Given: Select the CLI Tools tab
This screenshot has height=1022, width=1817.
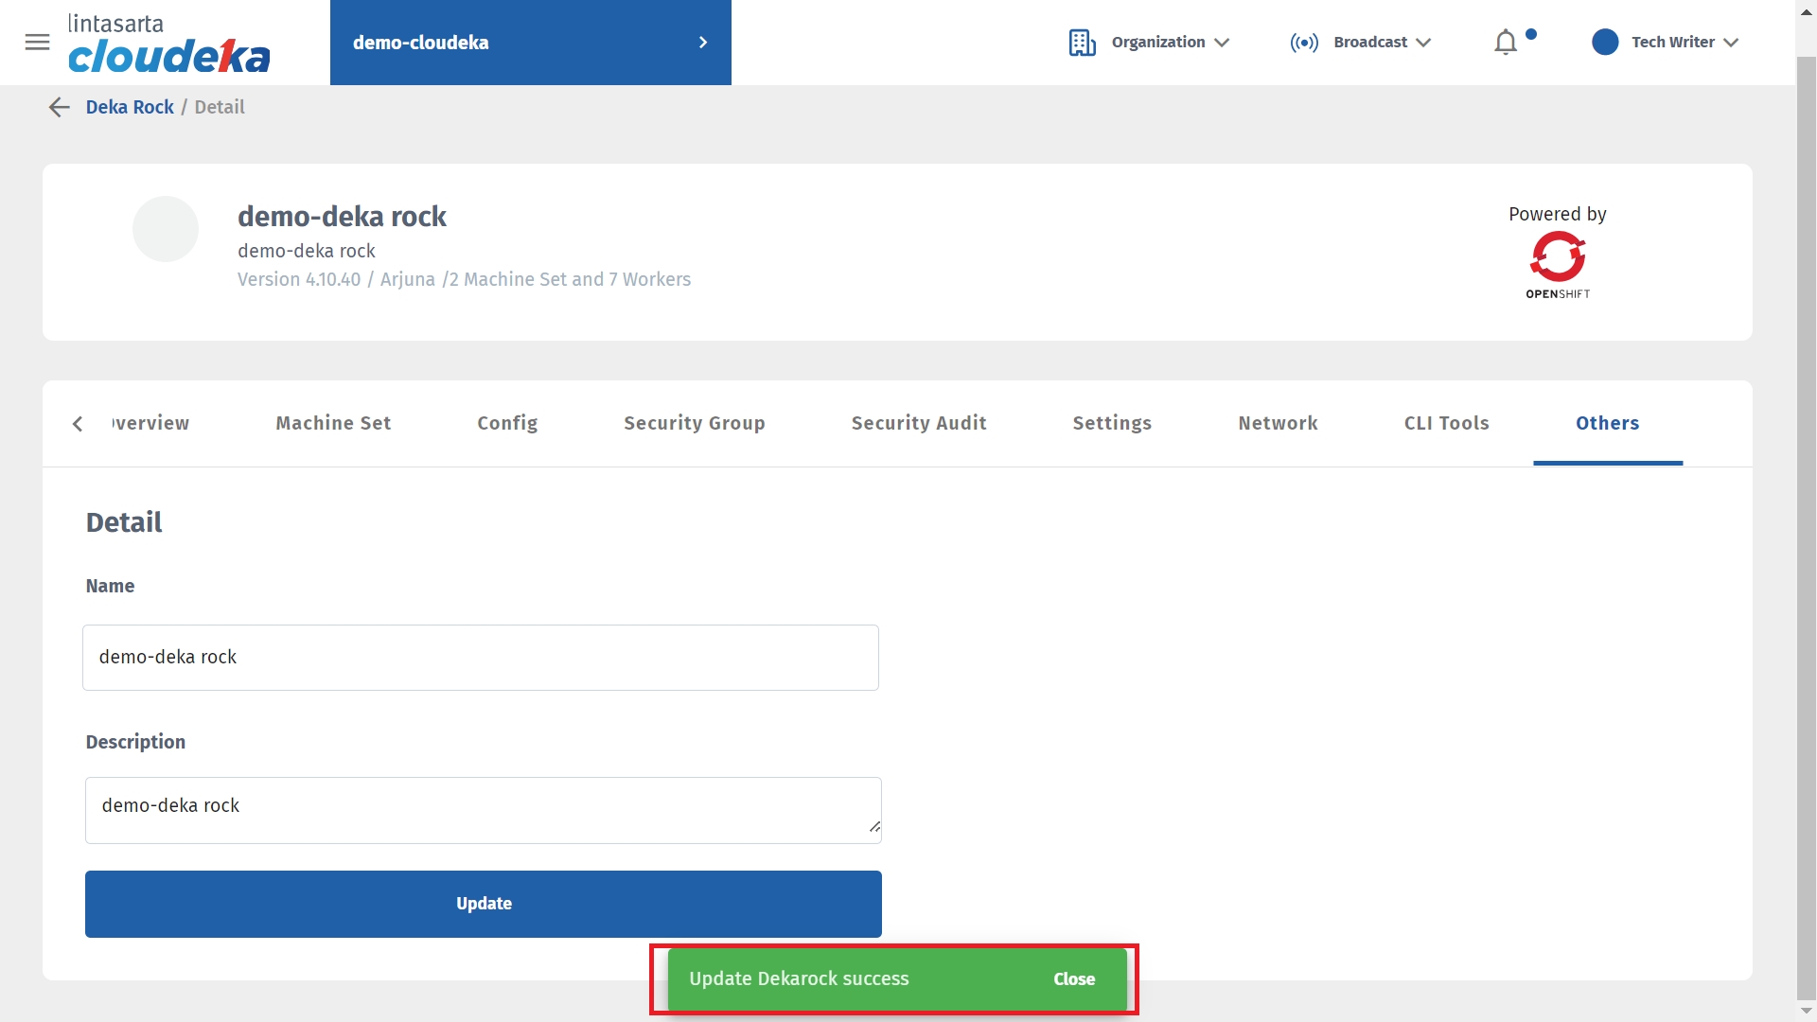Looking at the screenshot, I should (x=1446, y=423).
